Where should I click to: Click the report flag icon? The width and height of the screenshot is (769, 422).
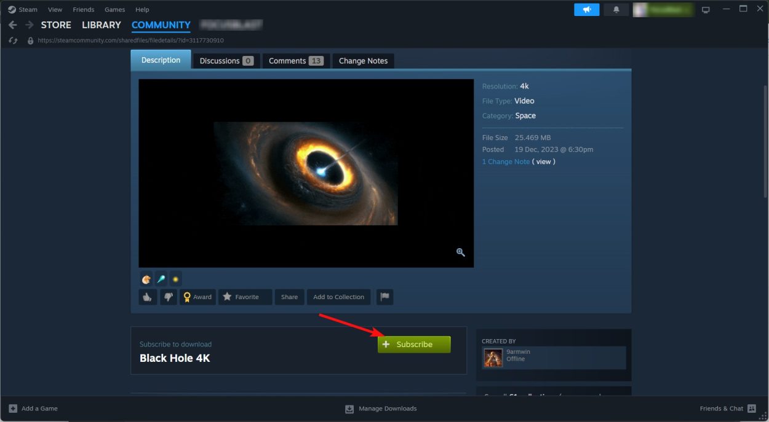pos(384,297)
